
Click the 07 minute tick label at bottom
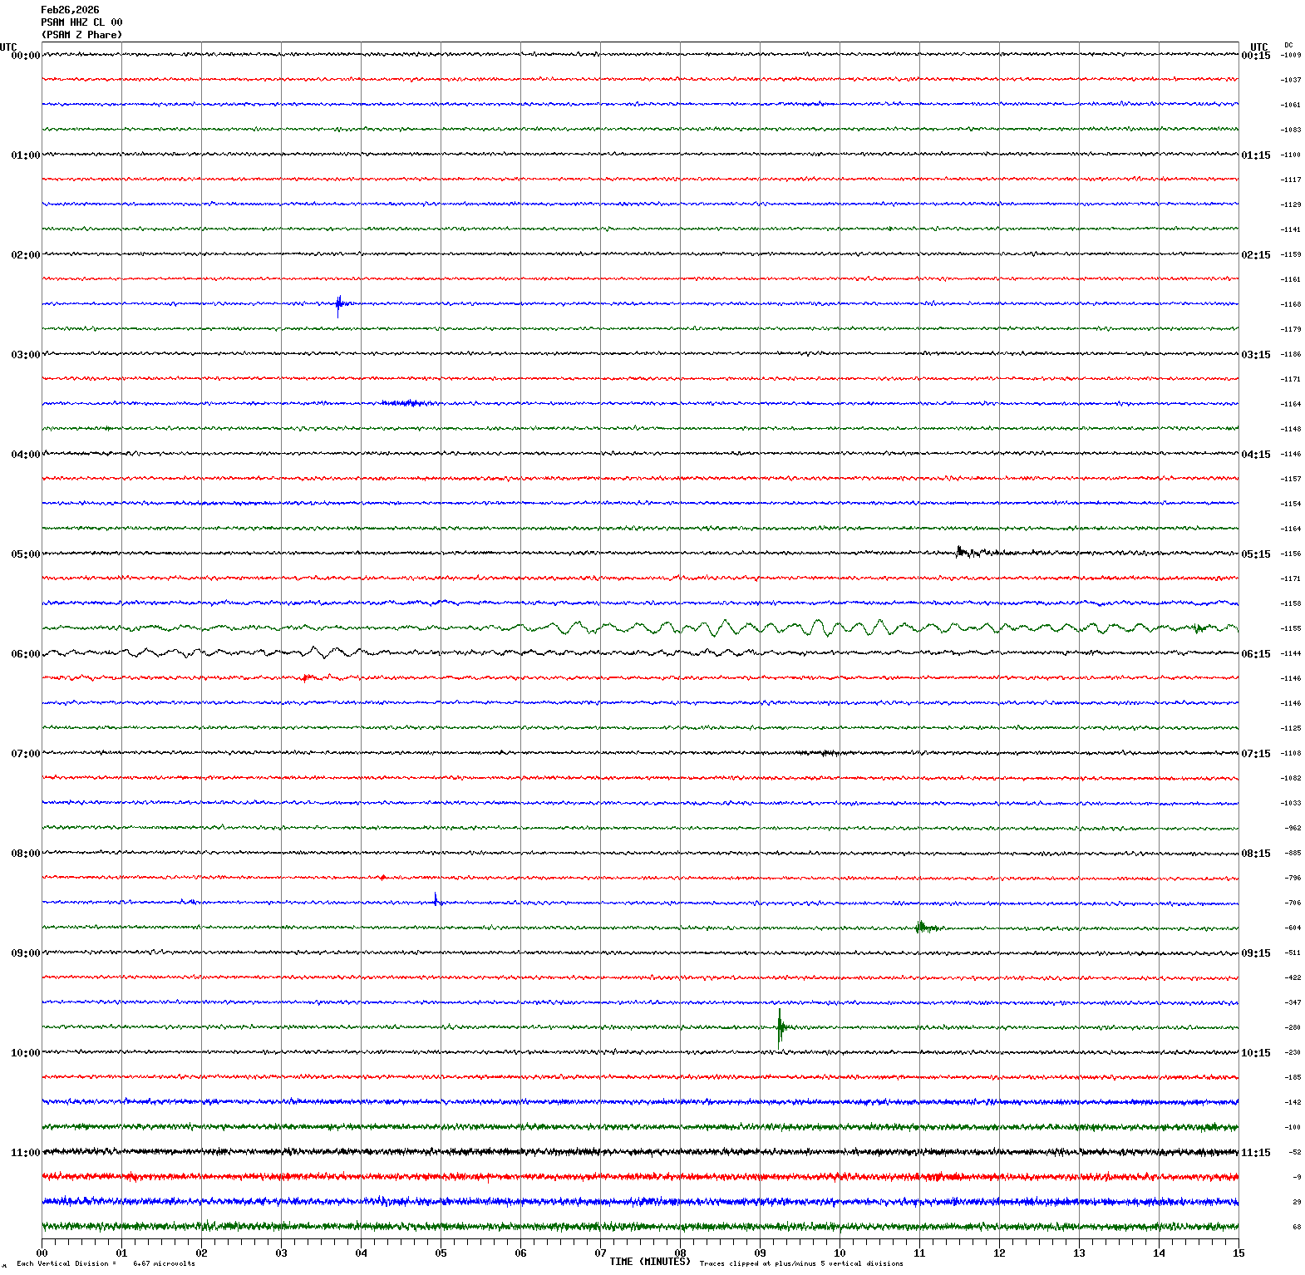pos(600,1253)
